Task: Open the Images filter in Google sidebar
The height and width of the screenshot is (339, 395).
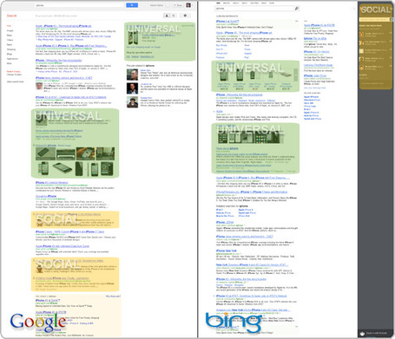Action: click(10, 30)
